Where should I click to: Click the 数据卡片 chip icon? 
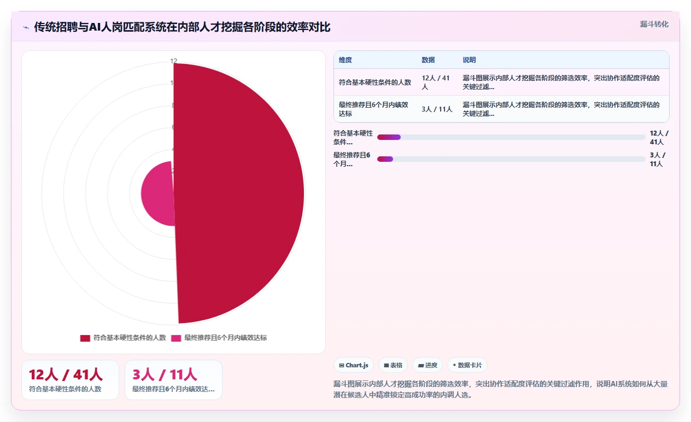[x=454, y=365]
